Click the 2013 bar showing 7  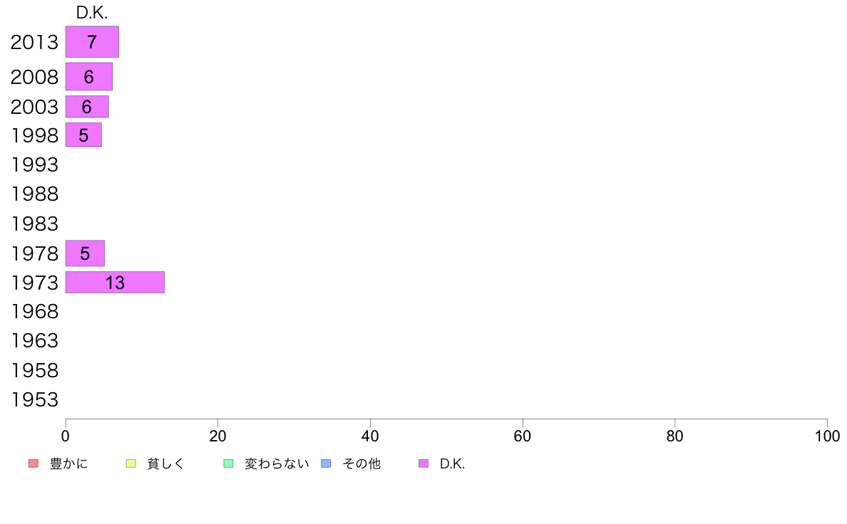click(93, 41)
